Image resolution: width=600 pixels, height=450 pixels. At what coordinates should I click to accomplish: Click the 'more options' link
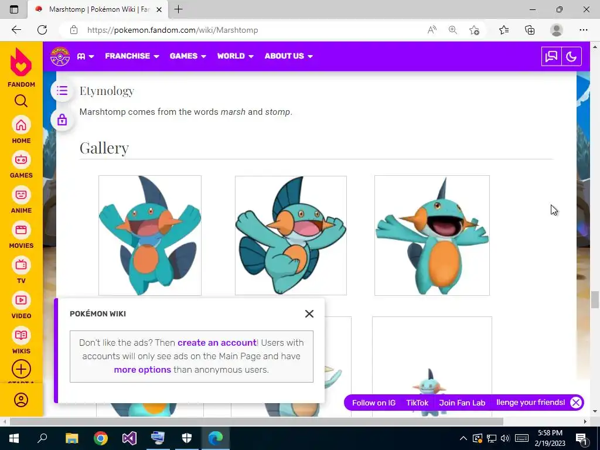click(x=142, y=370)
